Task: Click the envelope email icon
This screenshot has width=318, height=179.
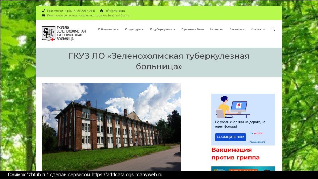Action: 102,11
